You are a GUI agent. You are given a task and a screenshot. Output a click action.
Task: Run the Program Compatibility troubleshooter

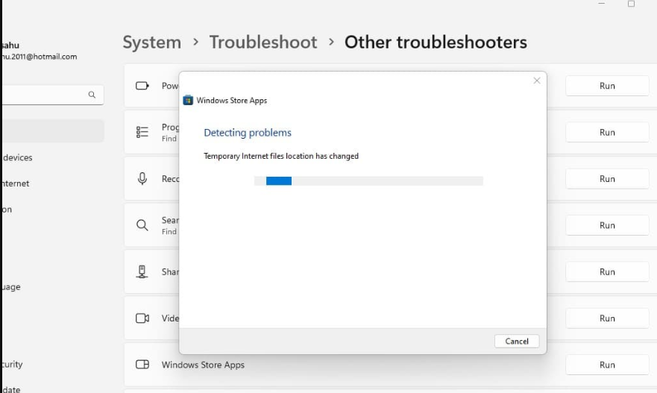click(x=607, y=133)
